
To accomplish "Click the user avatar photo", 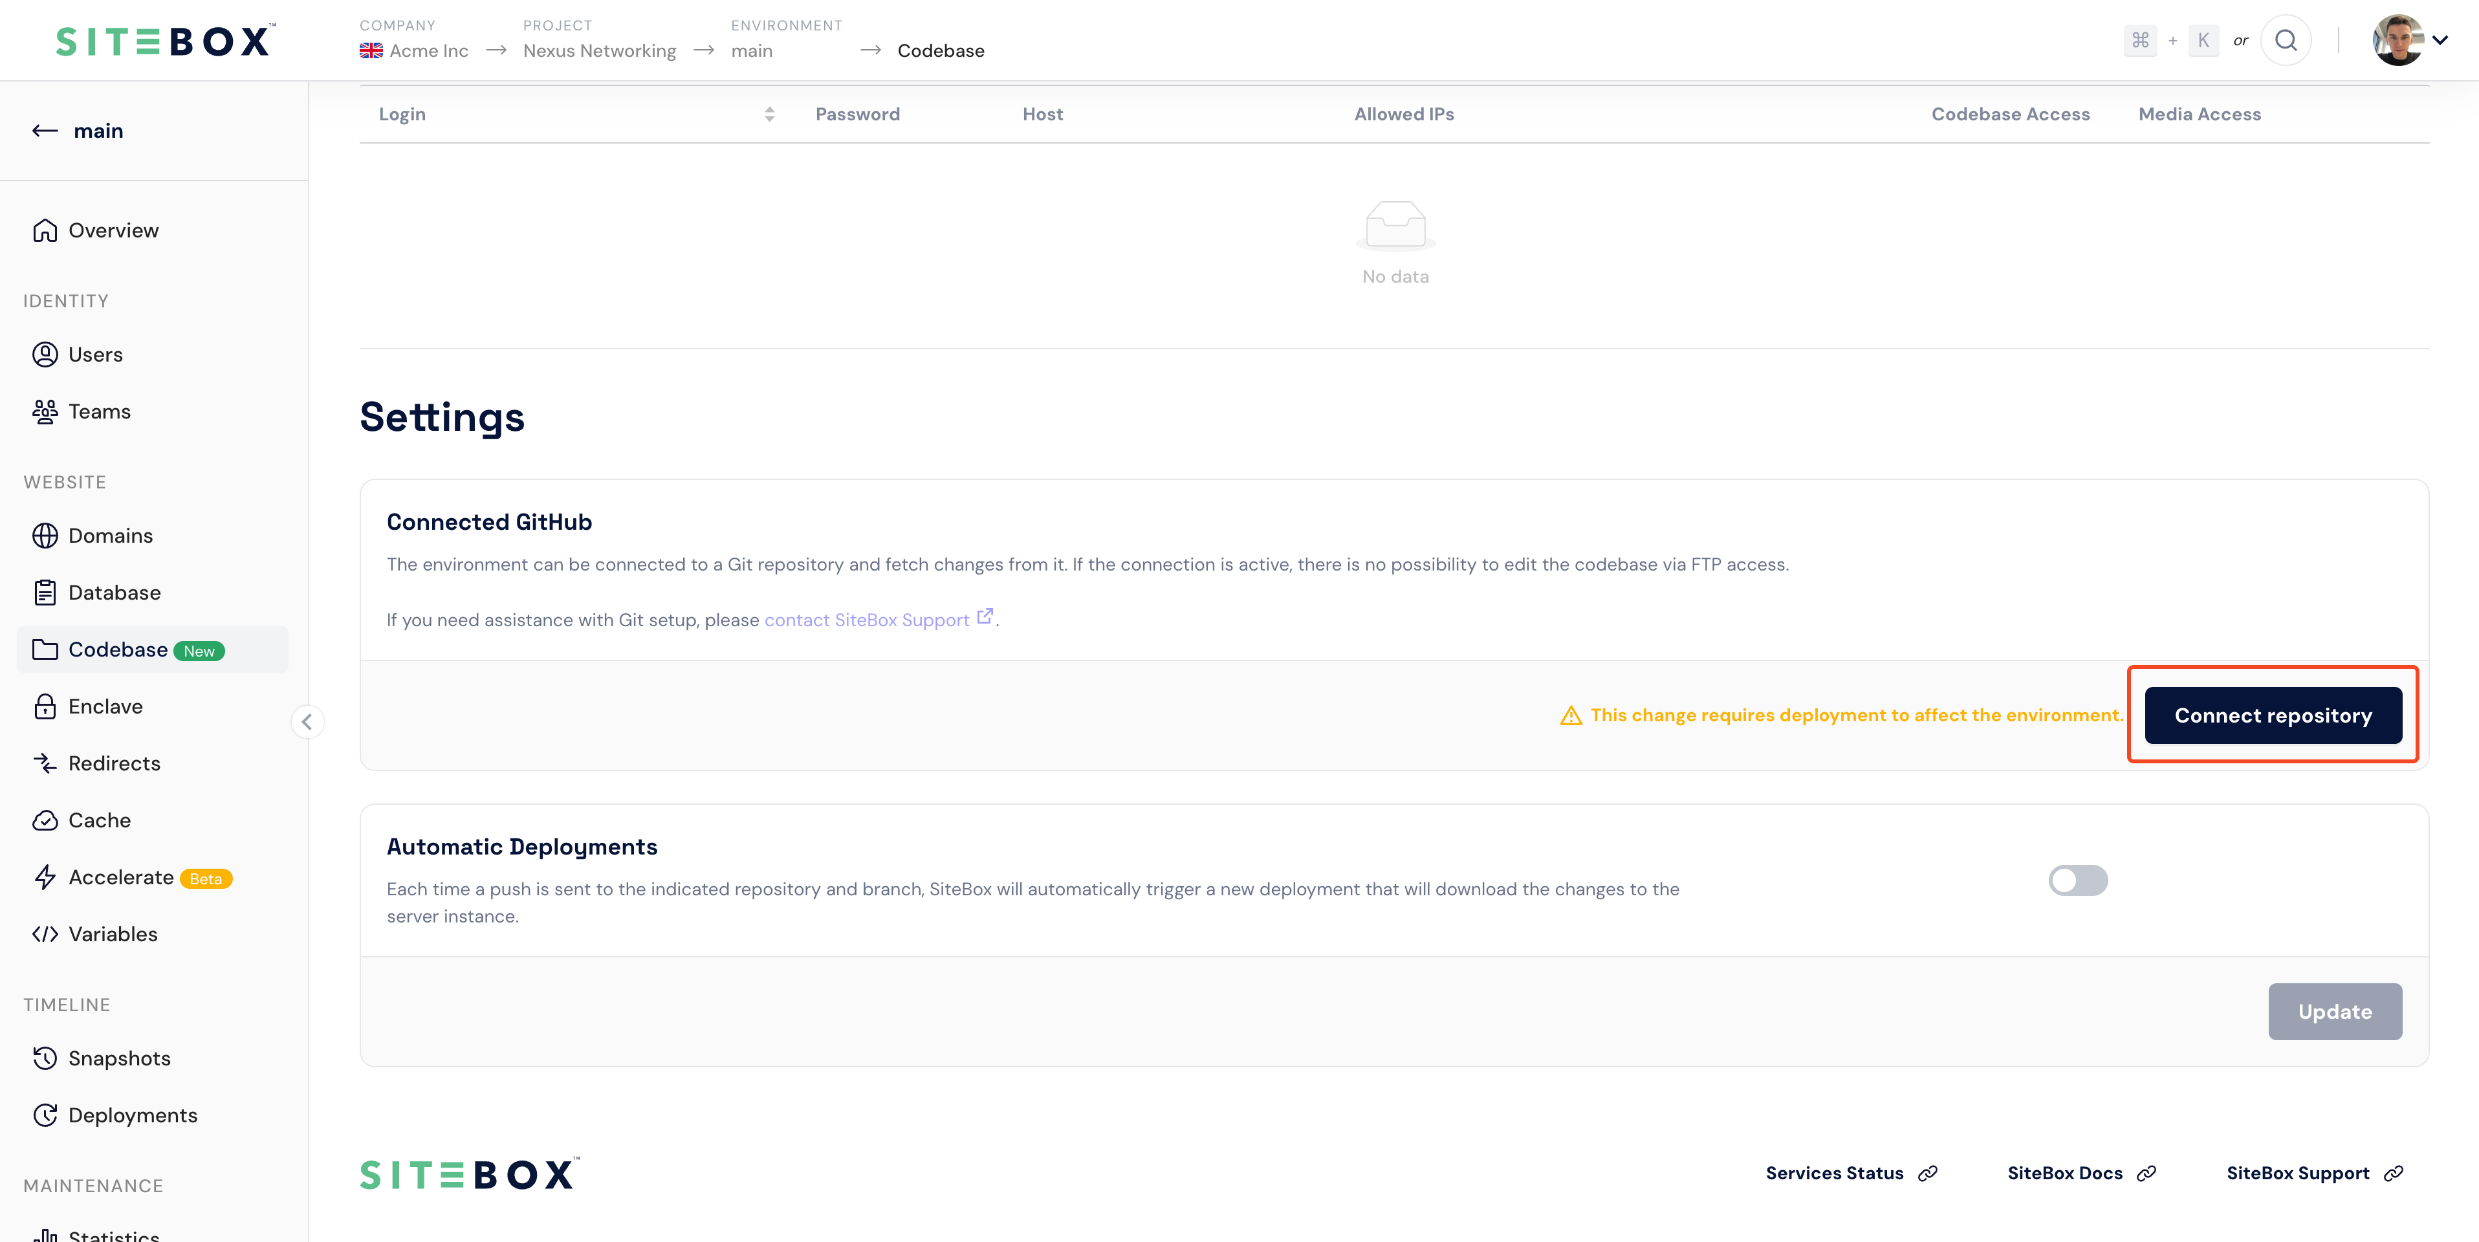I will pyautogui.click(x=2397, y=40).
